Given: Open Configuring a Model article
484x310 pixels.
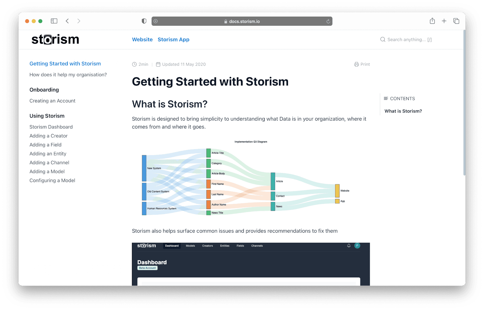Looking at the screenshot, I should (x=52, y=180).
